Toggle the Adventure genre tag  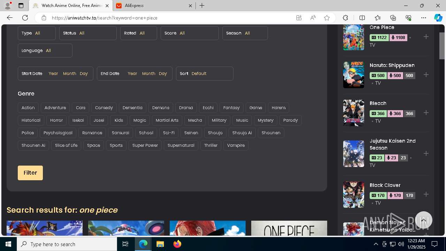(x=55, y=108)
